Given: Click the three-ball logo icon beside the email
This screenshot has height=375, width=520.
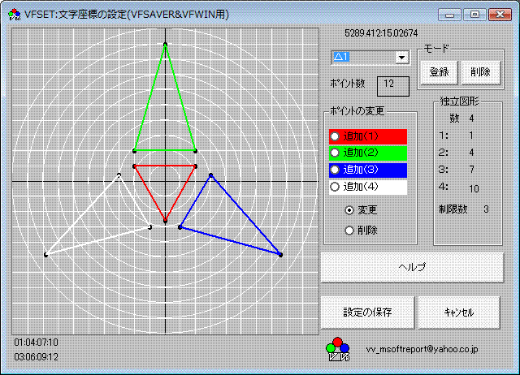Looking at the screenshot, I should pos(338,349).
